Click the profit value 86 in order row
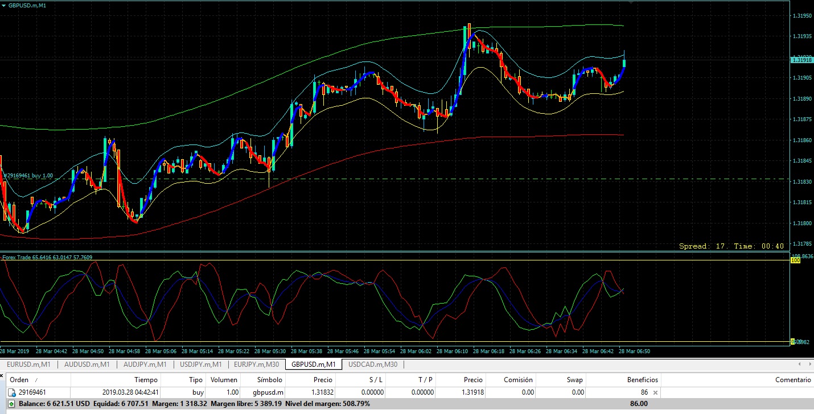The width and height of the screenshot is (814, 414). [644, 392]
